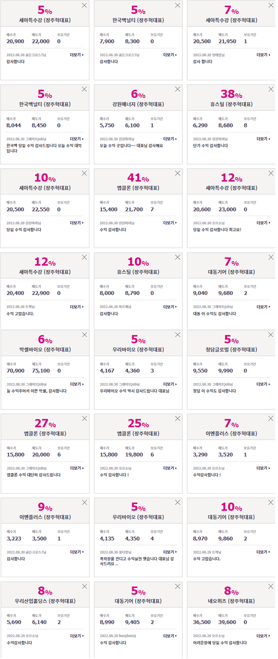Select the 강원에너지 (장주혁대표) card title
The height and width of the screenshot is (659, 278).
(x=138, y=104)
